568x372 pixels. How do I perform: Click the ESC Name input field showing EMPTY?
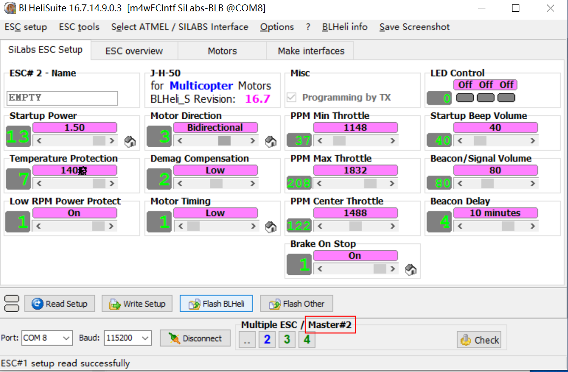[62, 98]
